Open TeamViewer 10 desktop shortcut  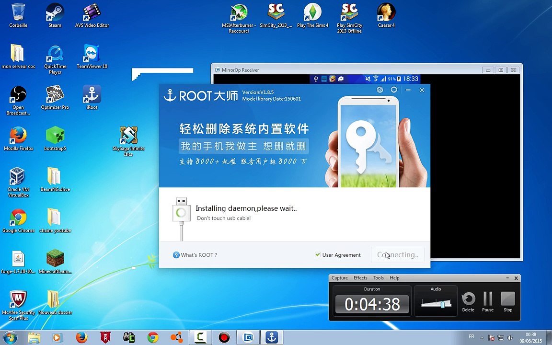(x=92, y=57)
